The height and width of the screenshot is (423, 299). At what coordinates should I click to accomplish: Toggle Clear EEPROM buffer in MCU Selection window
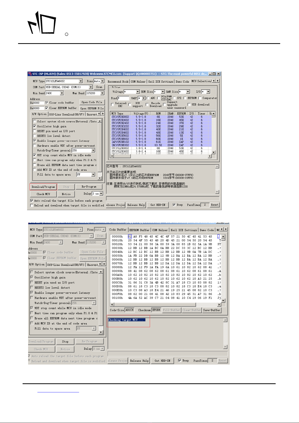point(46,108)
